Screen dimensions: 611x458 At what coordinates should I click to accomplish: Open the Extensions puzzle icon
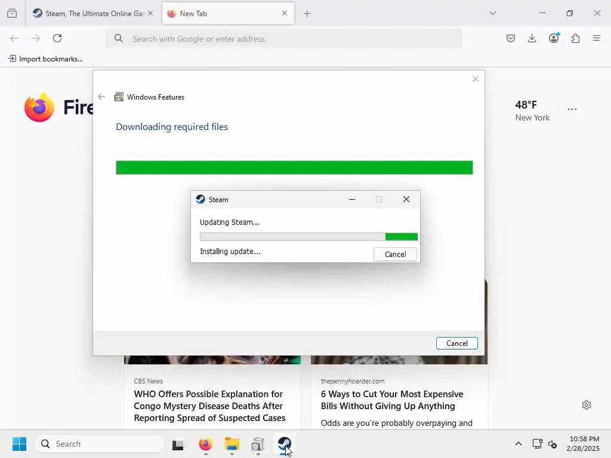coord(575,38)
